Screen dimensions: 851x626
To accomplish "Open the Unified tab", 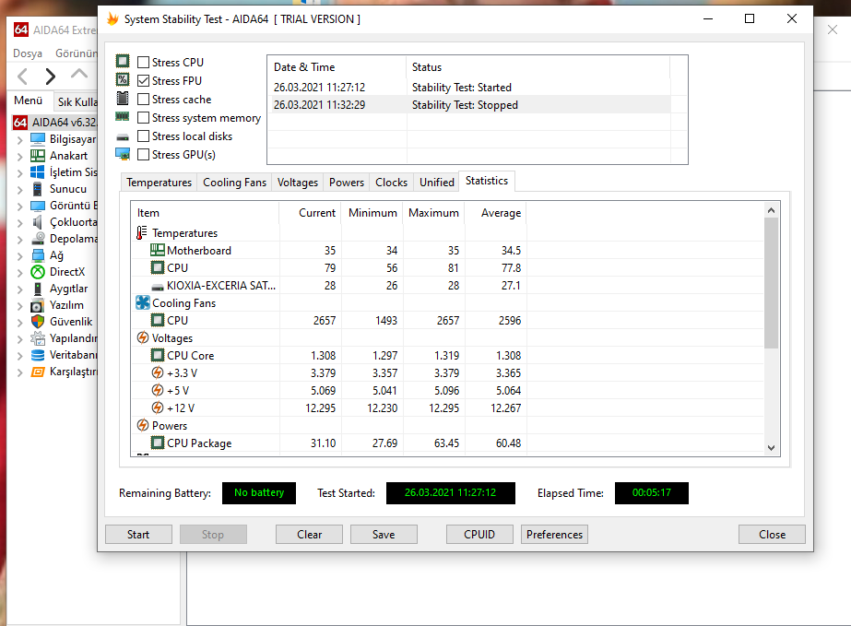I will [x=436, y=183].
